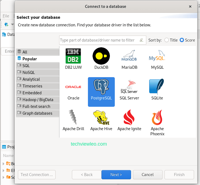Pick the MariaDB seal icon

pos(129,55)
